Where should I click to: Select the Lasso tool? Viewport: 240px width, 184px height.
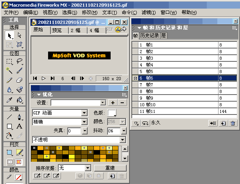click(x=20, y=61)
